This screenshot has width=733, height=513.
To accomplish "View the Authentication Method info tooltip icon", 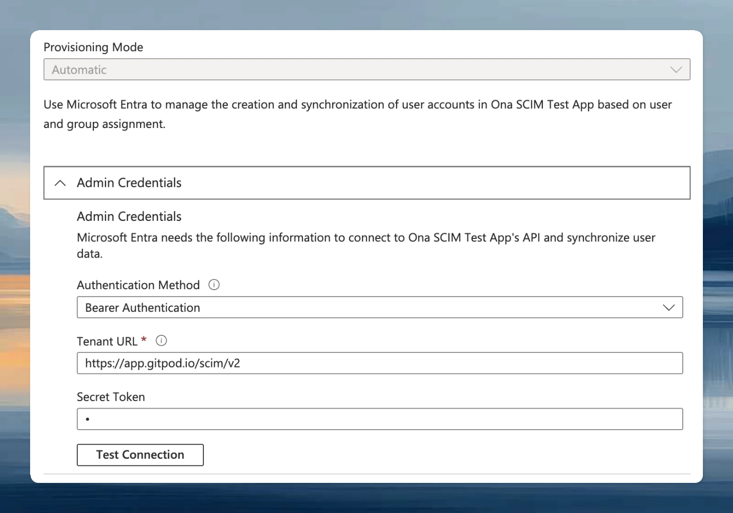I will [214, 285].
